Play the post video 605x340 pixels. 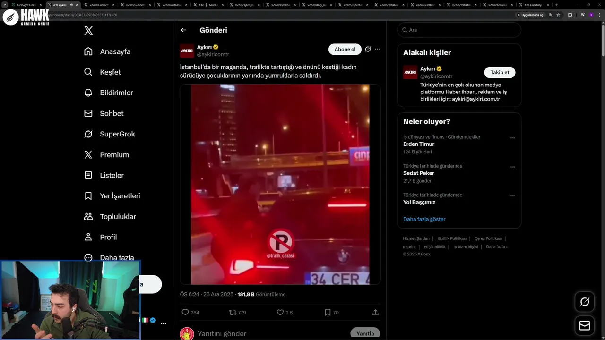click(280, 184)
